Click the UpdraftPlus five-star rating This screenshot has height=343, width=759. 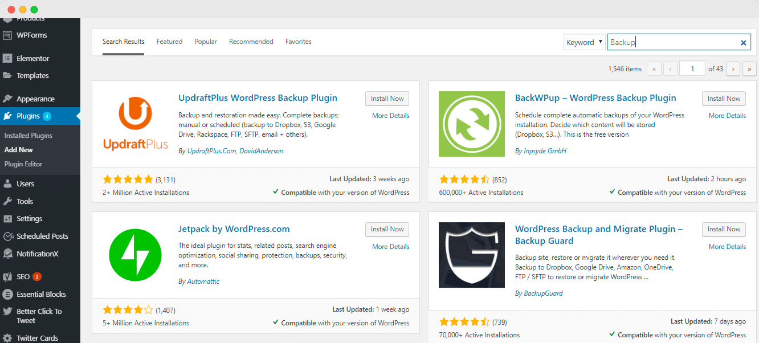[128, 179]
